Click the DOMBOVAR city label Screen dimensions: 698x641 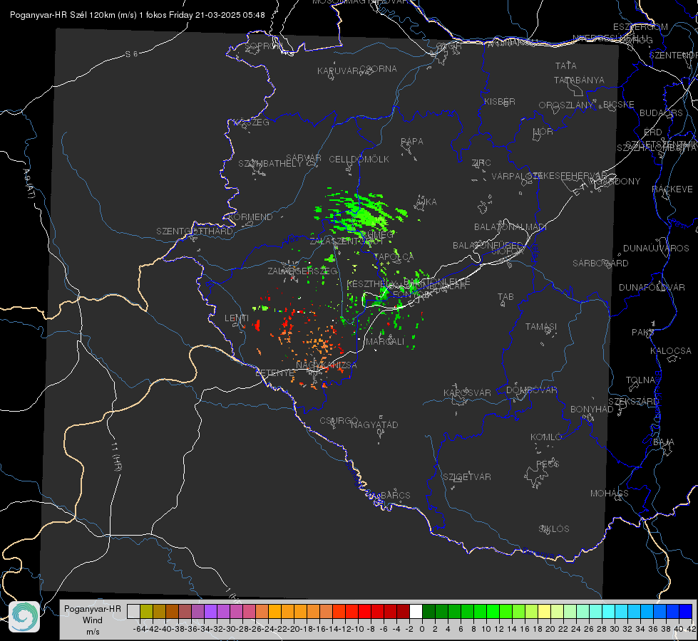531,390
